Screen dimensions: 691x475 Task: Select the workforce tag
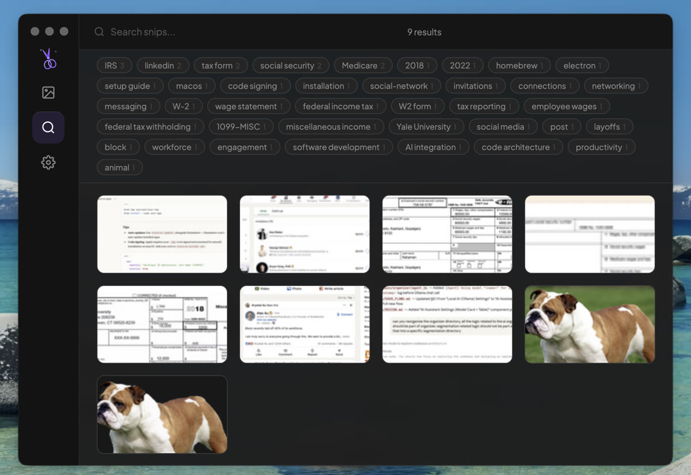tap(174, 148)
